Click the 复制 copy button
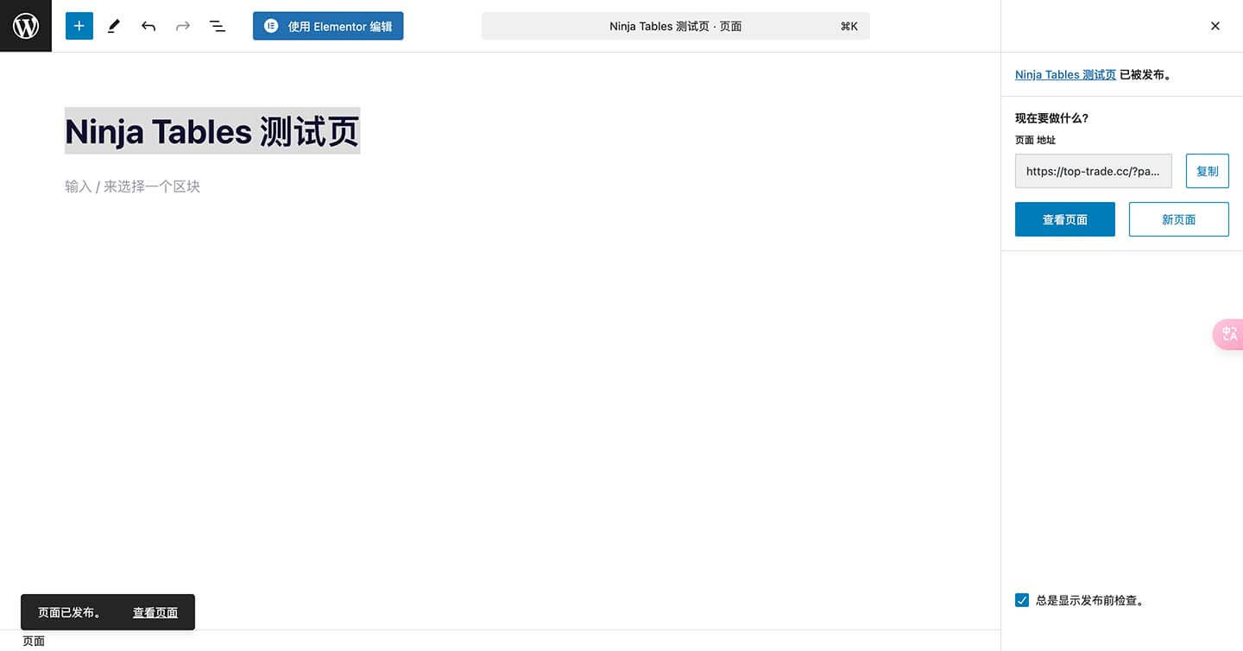 1207,171
